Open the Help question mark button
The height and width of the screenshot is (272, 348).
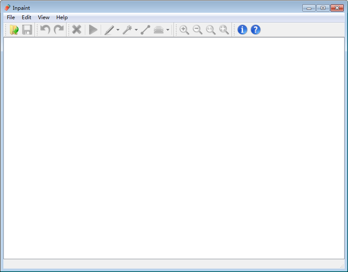(x=255, y=29)
